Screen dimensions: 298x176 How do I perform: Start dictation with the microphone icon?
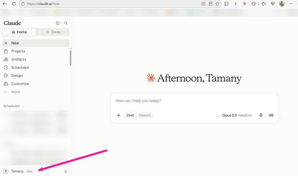261,115
